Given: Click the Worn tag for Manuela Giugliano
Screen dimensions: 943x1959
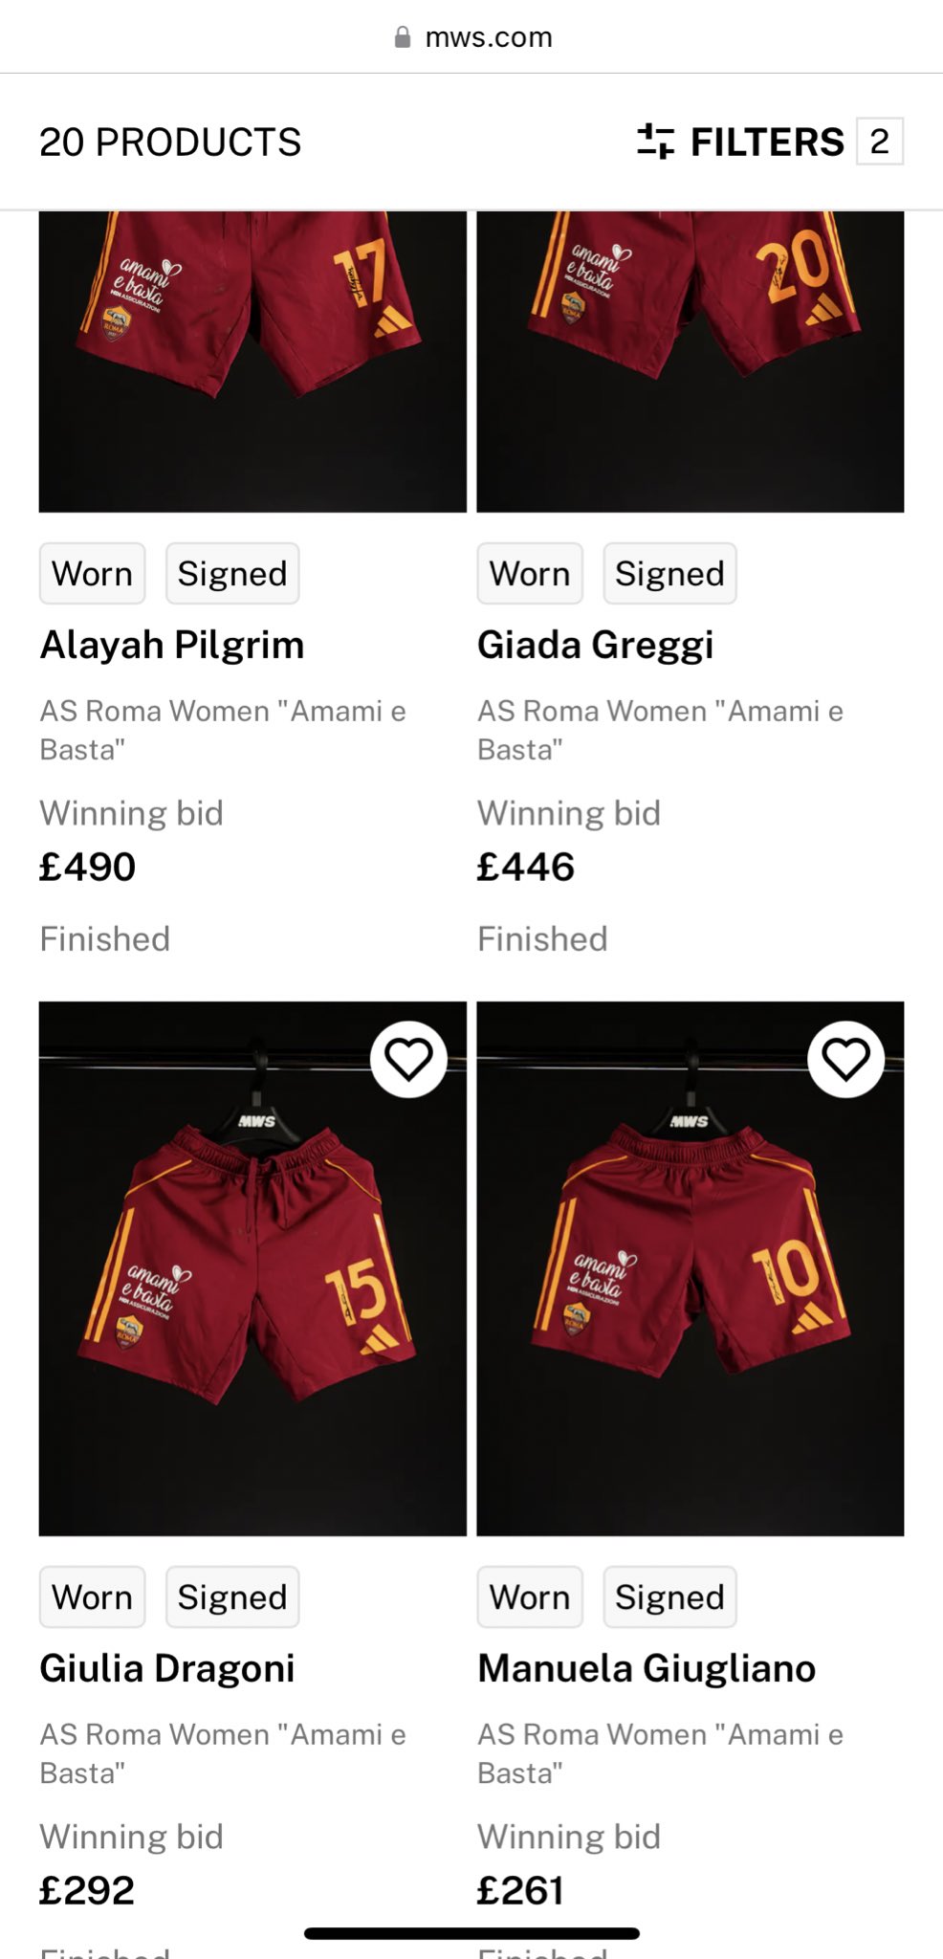Looking at the screenshot, I should pos(530,1596).
